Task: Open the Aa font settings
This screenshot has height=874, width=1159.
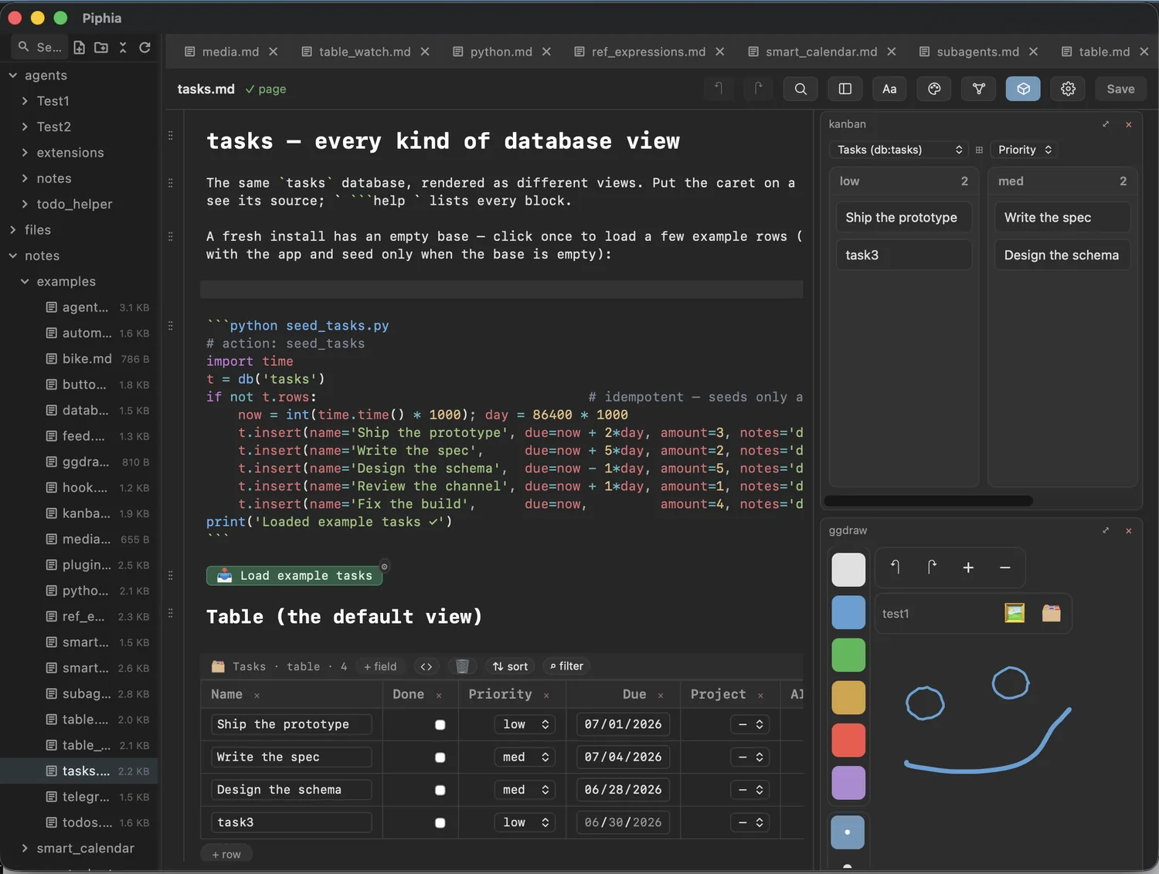Action: click(889, 89)
